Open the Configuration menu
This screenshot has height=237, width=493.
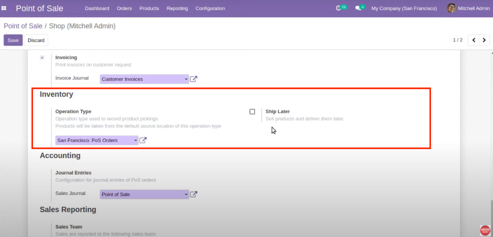point(210,8)
